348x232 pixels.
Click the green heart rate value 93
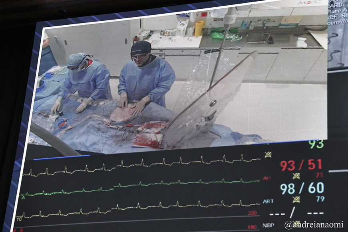tap(316, 144)
